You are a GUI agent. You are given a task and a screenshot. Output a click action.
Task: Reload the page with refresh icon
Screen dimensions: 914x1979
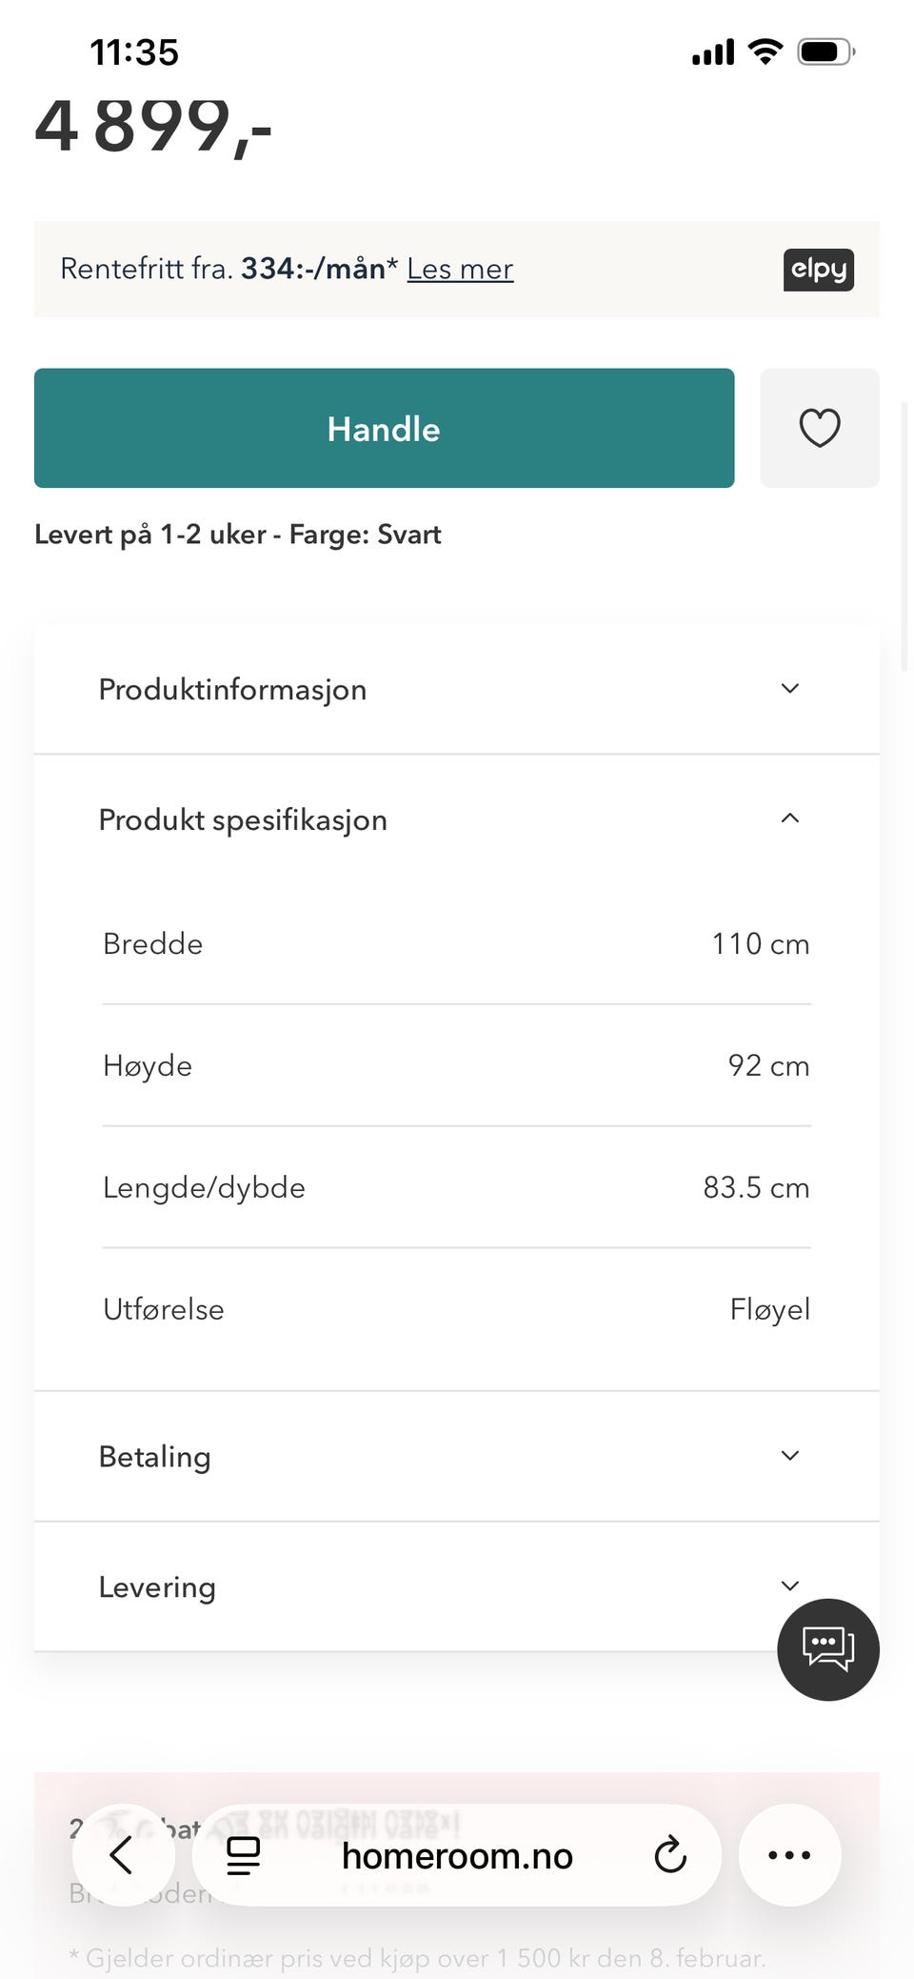click(x=670, y=1855)
